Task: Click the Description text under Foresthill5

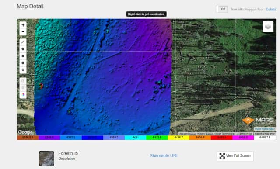Action: click(66, 159)
